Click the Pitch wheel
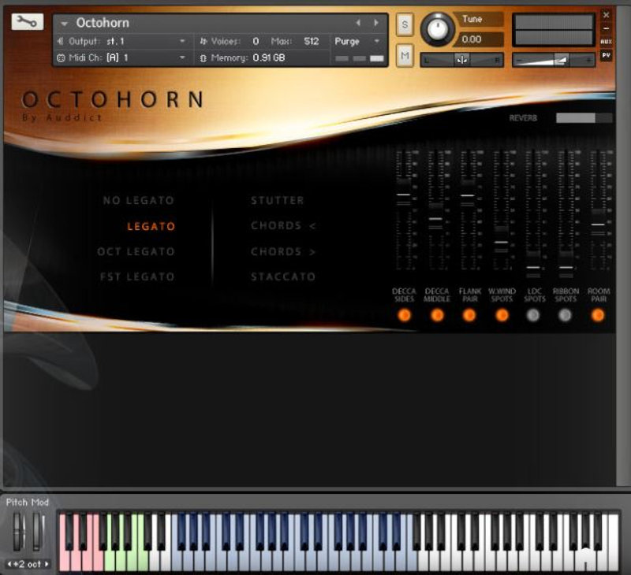Viewport: 631px width, 575px height. click(18, 531)
